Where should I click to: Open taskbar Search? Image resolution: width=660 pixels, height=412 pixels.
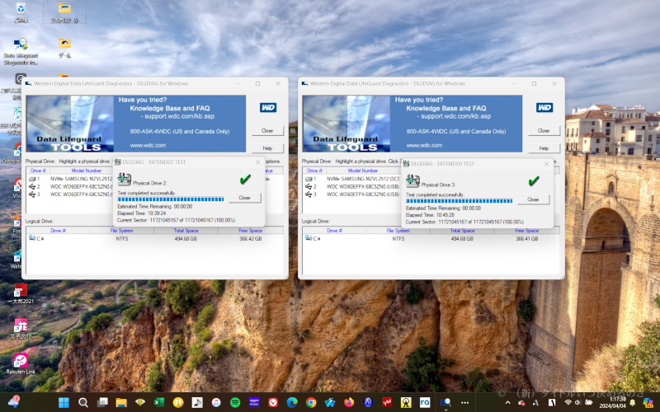83,403
